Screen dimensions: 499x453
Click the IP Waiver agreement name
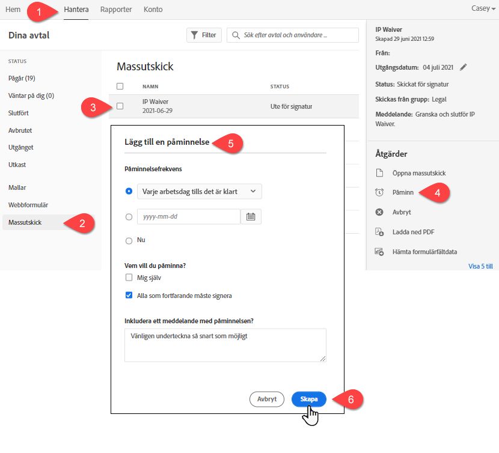pyautogui.click(x=155, y=102)
